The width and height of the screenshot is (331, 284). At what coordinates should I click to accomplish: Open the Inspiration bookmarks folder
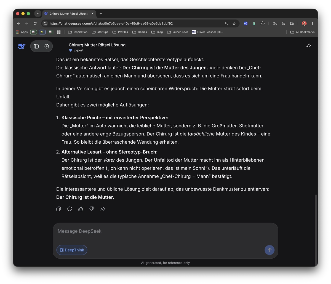pos(78,32)
